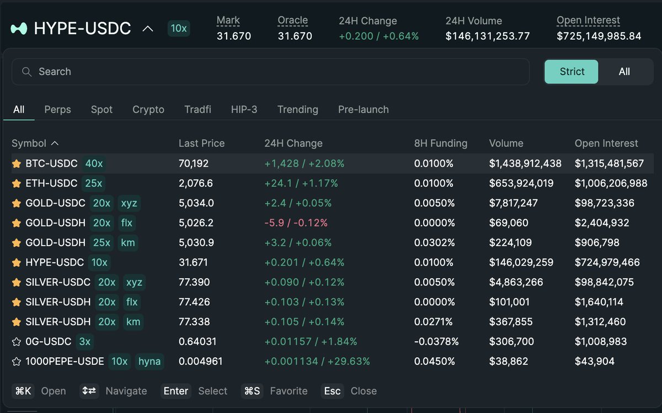Switch to the Crypto tab

coord(148,109)
